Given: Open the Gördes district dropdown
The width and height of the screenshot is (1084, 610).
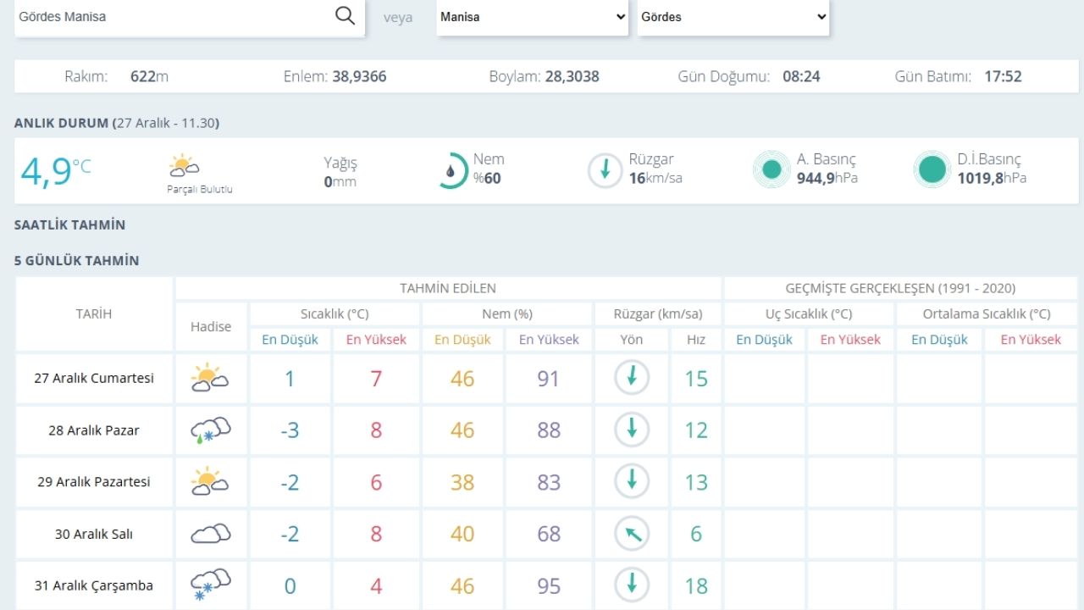Looking at the screenshot, I should coord(733,17).
